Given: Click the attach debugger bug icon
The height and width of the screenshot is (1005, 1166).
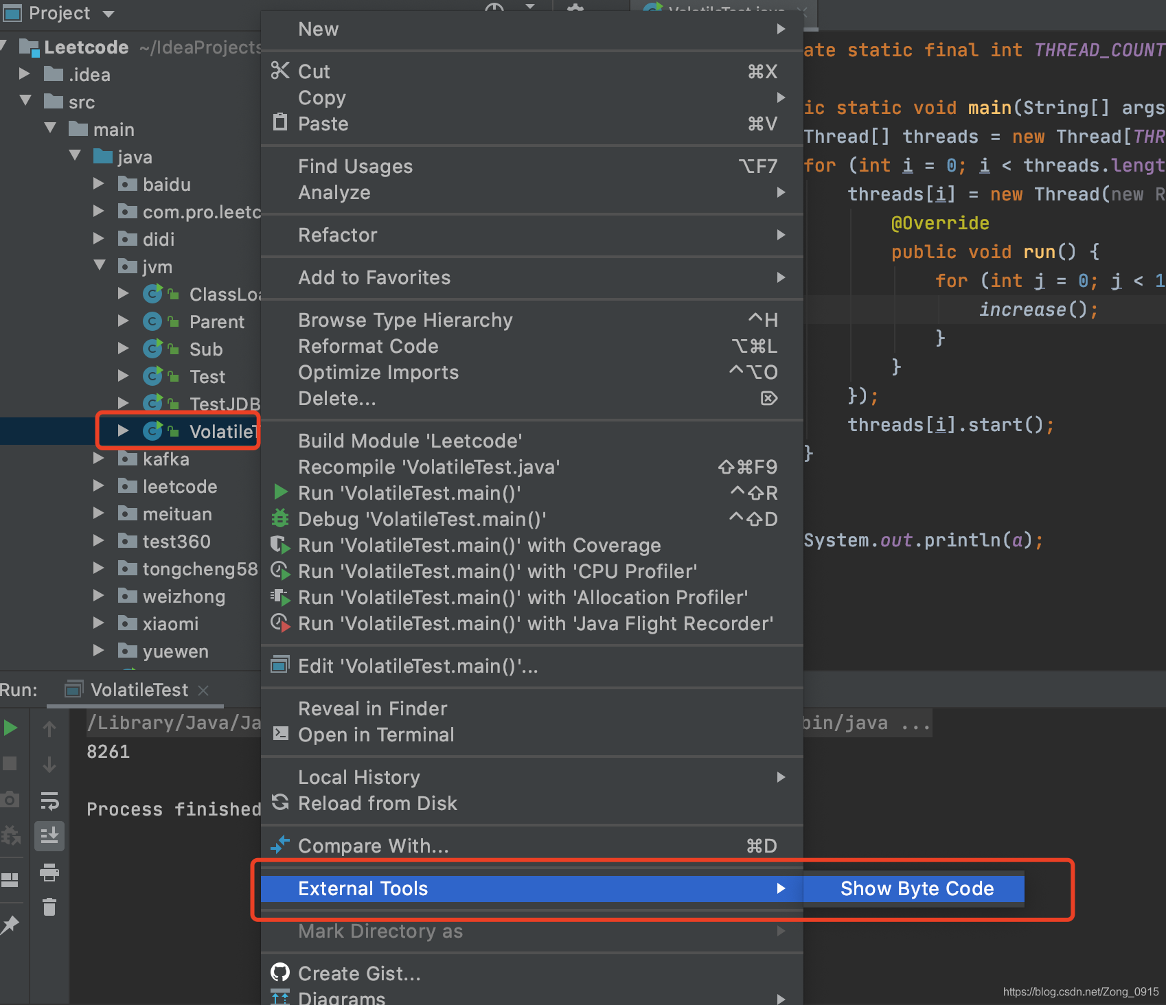Looking at the screenshot, I should [10, 835].
